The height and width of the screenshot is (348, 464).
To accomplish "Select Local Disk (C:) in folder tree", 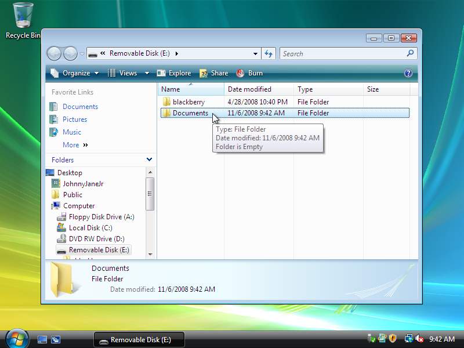I will click(x=90, y=228).
